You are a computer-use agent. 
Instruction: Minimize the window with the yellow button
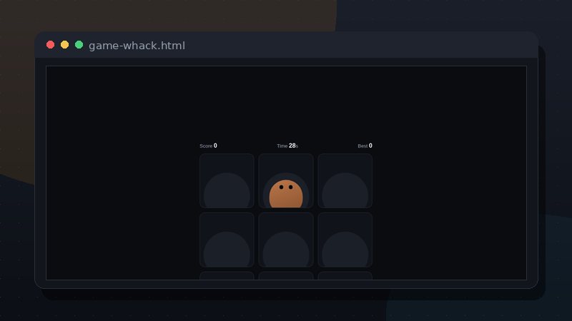pyautogui.click(x=64, y=45)
